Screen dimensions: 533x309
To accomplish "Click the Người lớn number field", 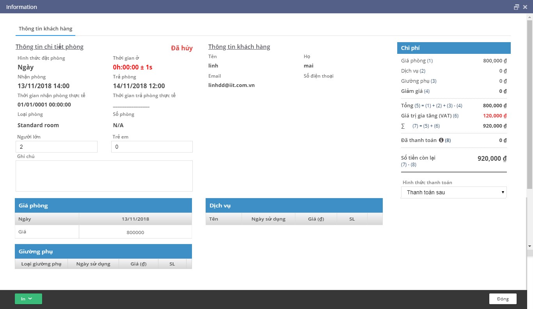I will [56, 147].
